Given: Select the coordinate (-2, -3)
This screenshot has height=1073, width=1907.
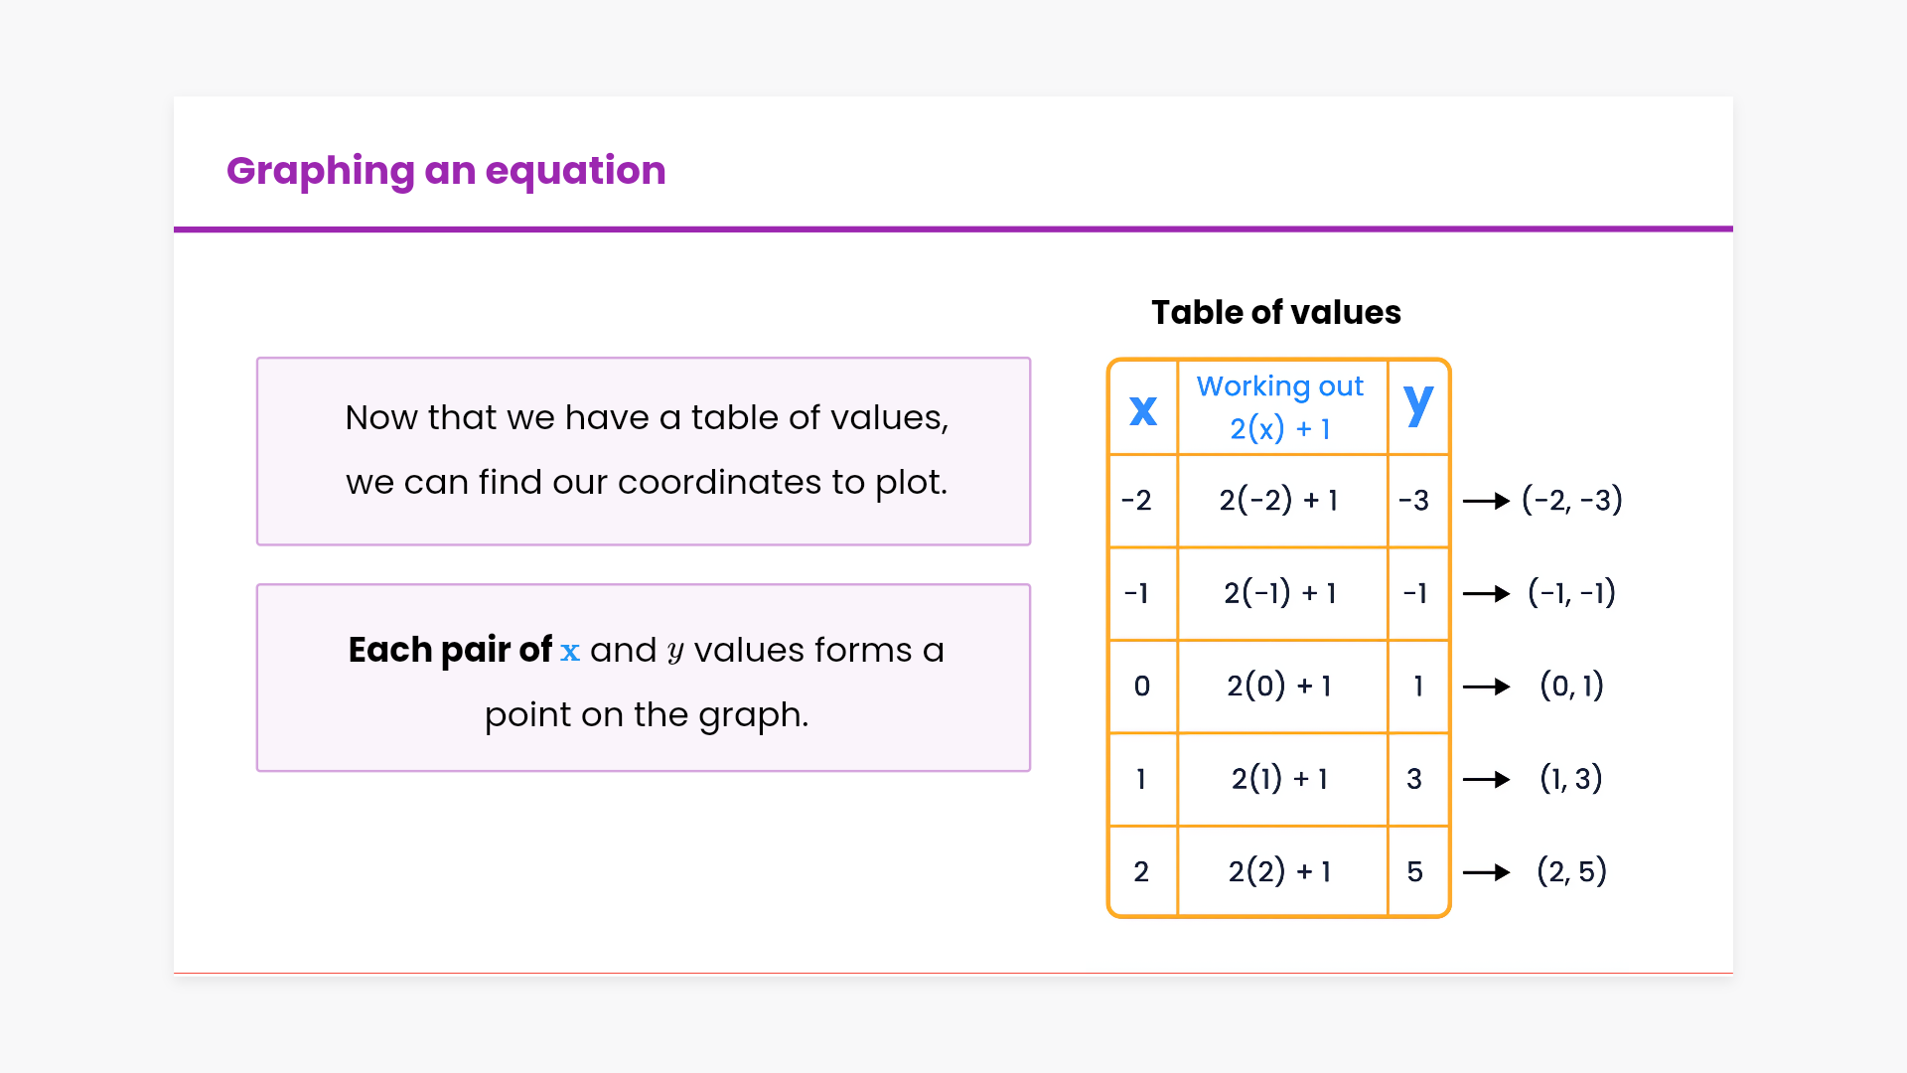Looking at the screenshot, I should tap(1571, 501).
